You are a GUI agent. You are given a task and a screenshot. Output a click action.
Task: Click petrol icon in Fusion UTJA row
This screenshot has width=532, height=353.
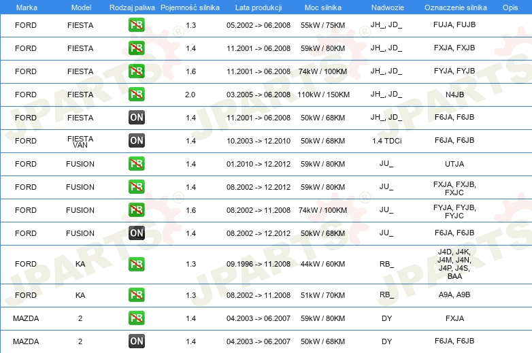click(x=136, y=164)
